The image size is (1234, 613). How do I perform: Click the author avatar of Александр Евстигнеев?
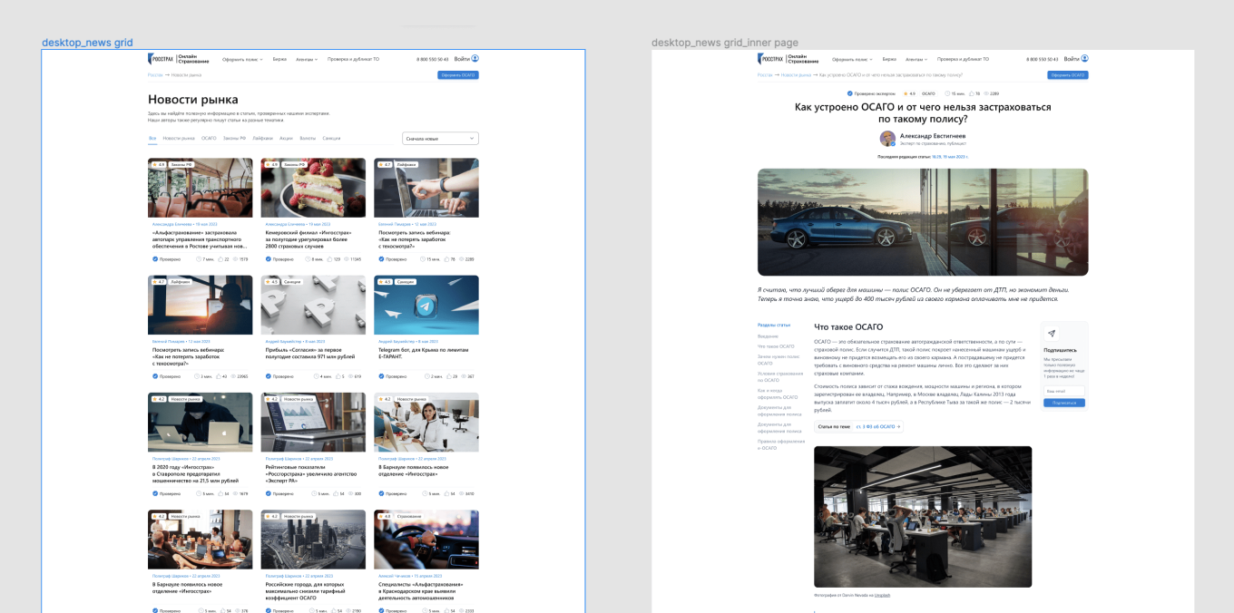click(x=887, y=139)
